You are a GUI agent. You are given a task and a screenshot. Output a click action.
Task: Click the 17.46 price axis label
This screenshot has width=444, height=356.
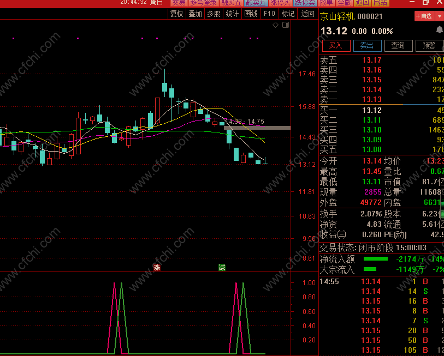[x=307, y=74]
